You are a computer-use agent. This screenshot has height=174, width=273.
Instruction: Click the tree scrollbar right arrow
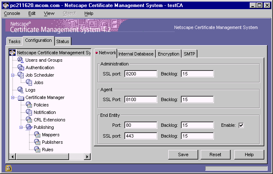[x=87, y=157]
